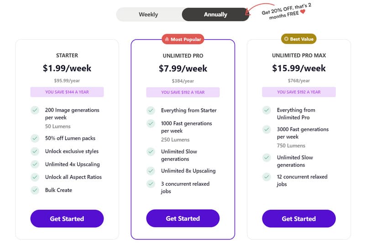Click checkmark beside Unlimited 8x Upscaling

(151, 171)
